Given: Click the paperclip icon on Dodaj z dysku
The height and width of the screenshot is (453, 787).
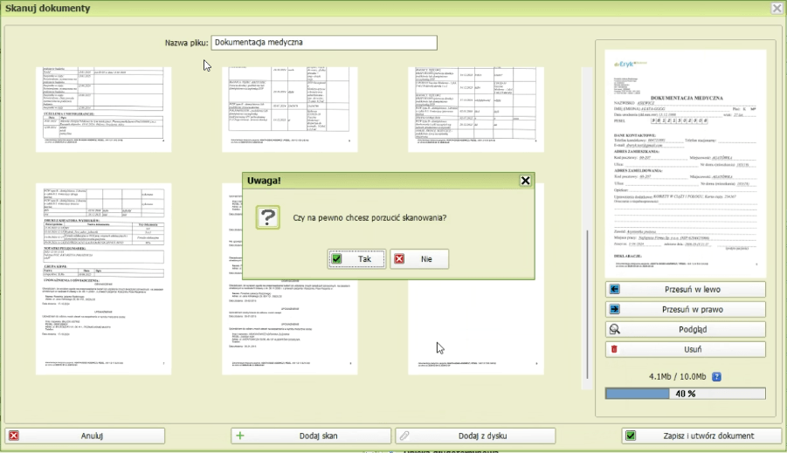Looking at the screenshot, I should pos(403,436).
